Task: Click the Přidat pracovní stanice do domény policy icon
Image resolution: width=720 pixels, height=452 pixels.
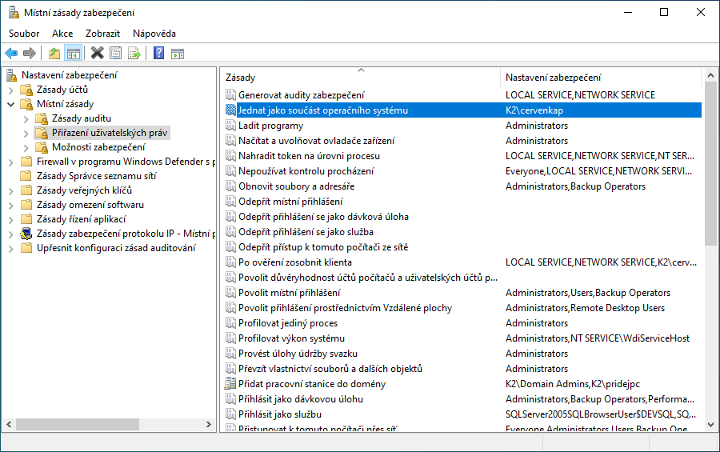Action: tap(230, 383)
